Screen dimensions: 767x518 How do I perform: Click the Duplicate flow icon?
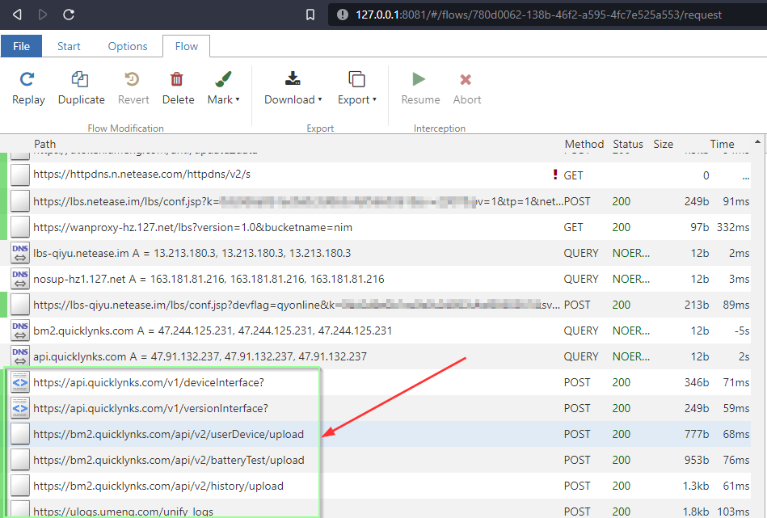click(x=80, y=79)
